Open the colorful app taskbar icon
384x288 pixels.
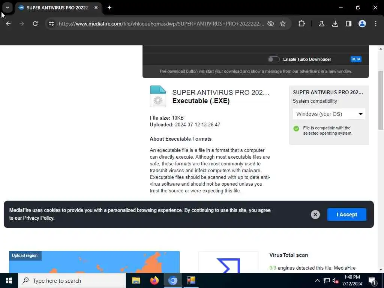[x=191, y=280]
